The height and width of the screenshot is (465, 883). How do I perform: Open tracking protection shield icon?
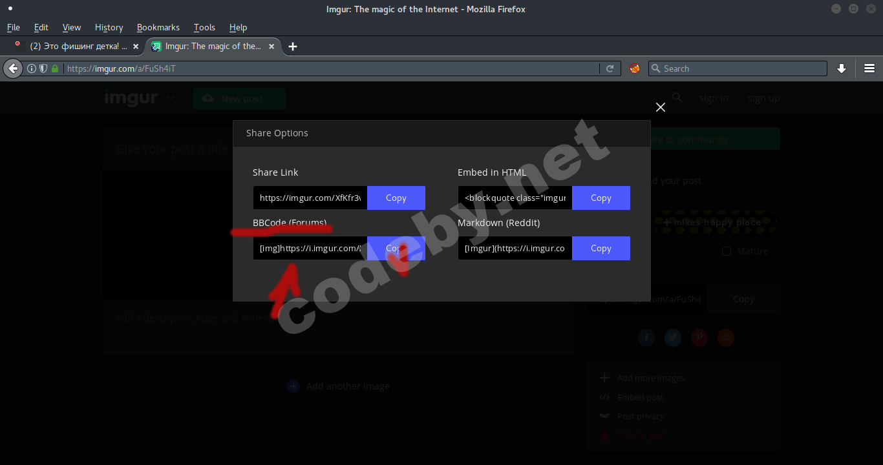tap(43, 68)
